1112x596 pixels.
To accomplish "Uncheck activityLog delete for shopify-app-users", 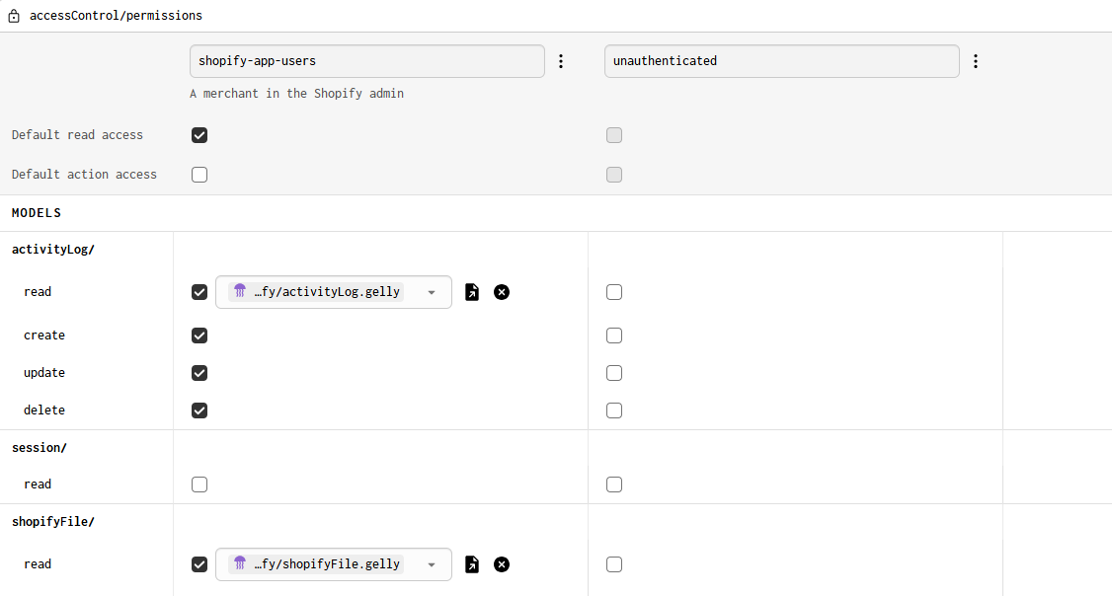I will pyautogui.click(x=199, y=410).
